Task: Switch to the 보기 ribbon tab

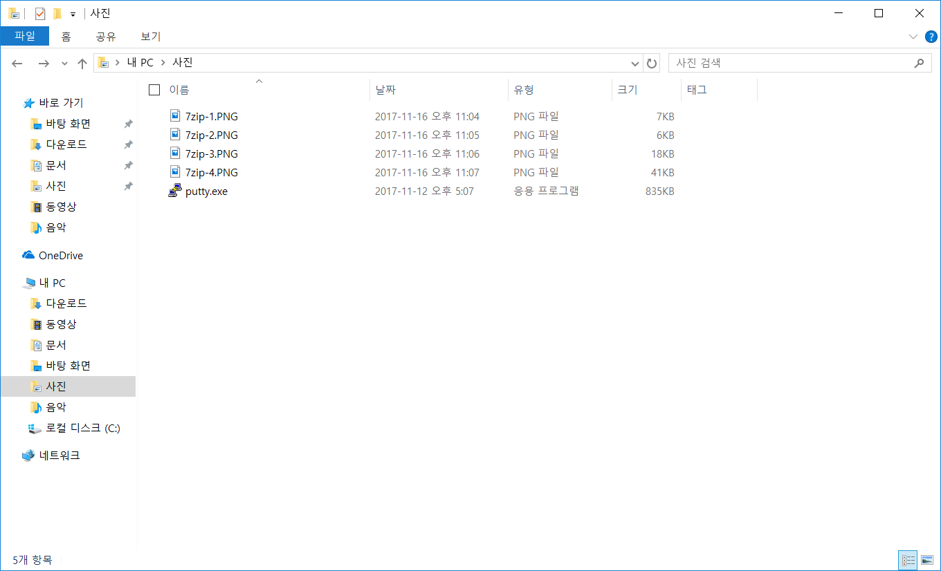Action: point(150,36)
